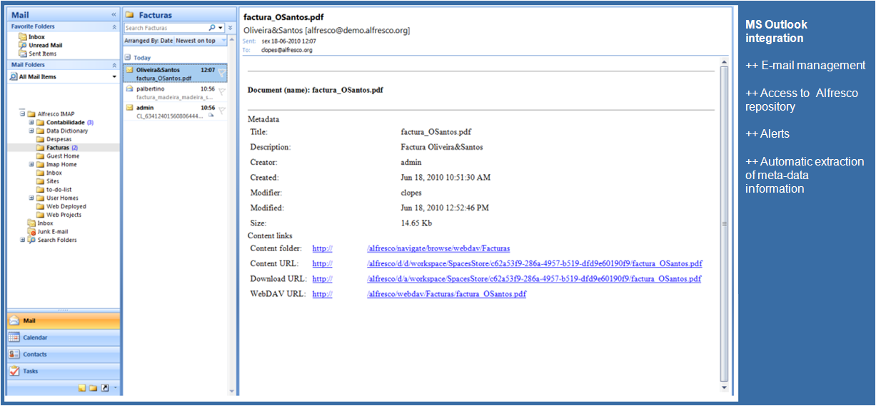This screenshot has height=406, width=876.
Task: Open the /alfresco/navigate/browse/webdav/Facturas link
Action: pos(438,248)
